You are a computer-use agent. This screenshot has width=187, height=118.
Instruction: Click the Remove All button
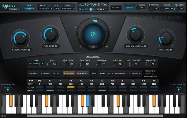pos(82,73)
